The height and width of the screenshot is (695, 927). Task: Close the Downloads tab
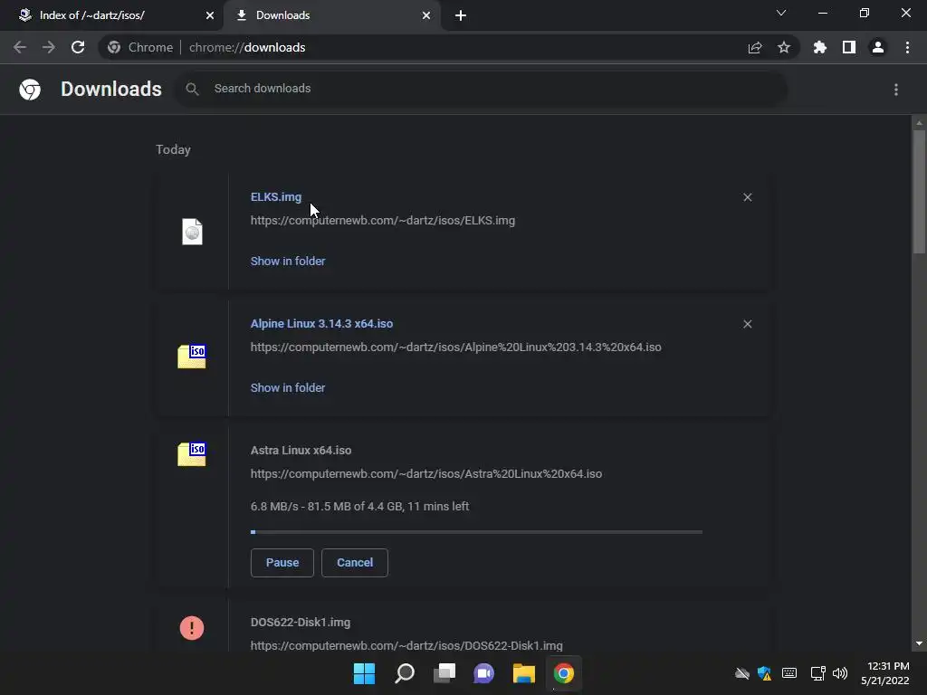426,15
